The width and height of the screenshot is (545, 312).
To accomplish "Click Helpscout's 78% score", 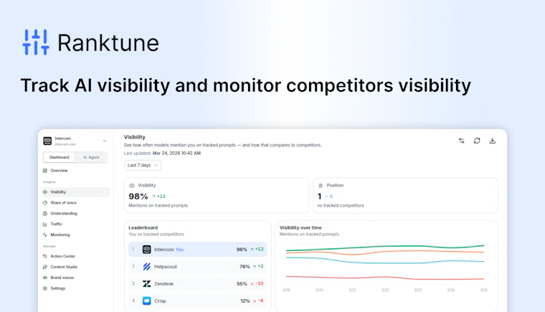I will pyautogui.click(x=245, y=266).
